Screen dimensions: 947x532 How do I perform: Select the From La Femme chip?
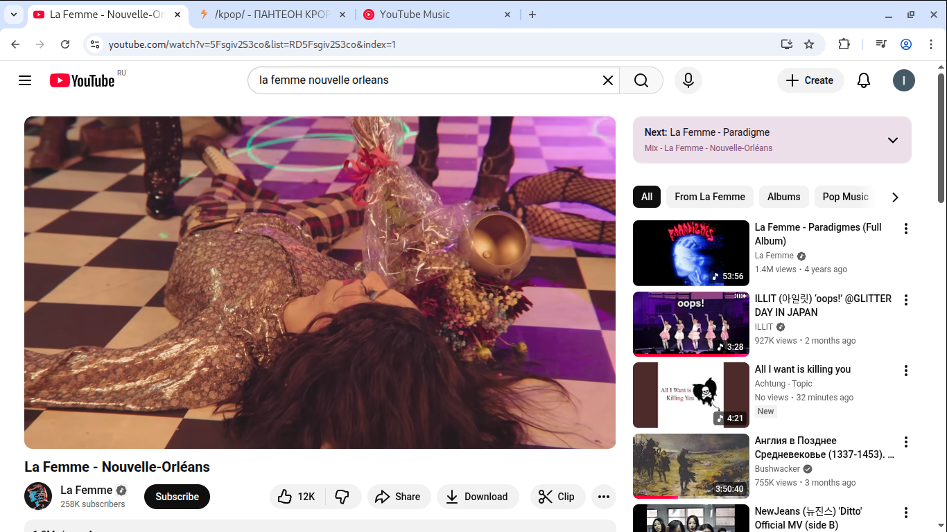click(710, 197)
